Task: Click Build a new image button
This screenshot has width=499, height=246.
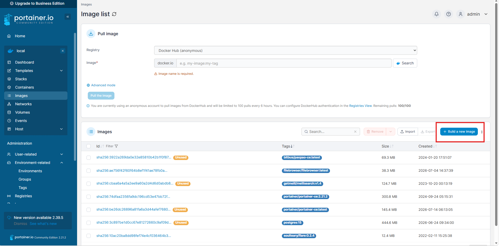Action: (x=459, y=132)
